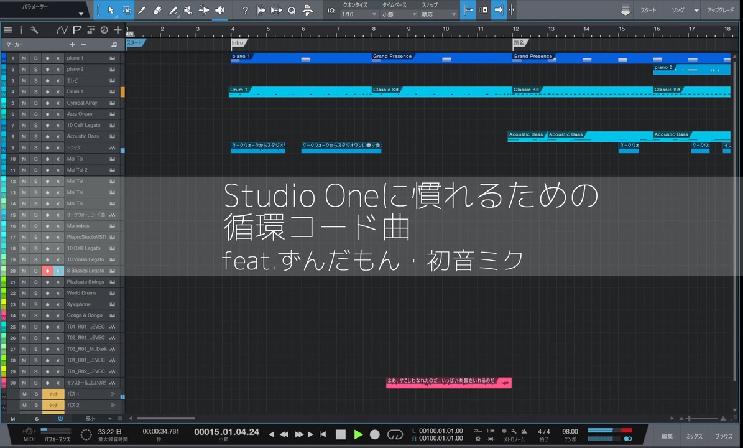Click the horizontal timeline scrollbar

point(166,418)
